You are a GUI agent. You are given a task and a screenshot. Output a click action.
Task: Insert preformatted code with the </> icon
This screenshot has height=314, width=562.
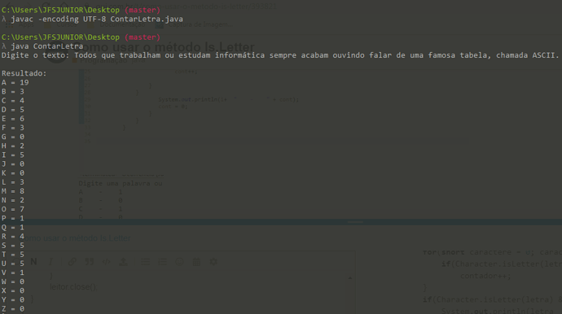click(x=107, y=262)
